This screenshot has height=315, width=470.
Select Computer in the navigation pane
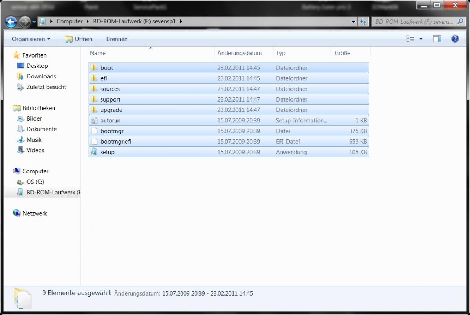[35, 171]
